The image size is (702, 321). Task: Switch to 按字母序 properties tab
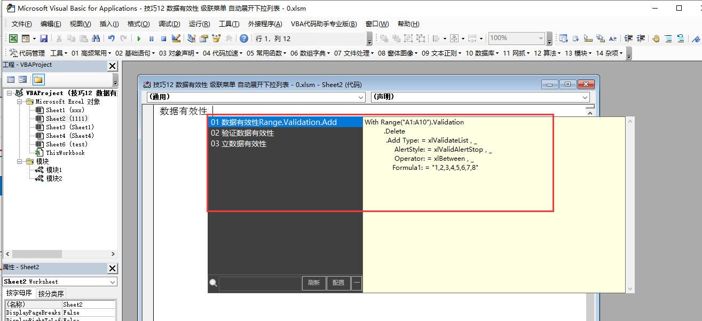[19, 293]
